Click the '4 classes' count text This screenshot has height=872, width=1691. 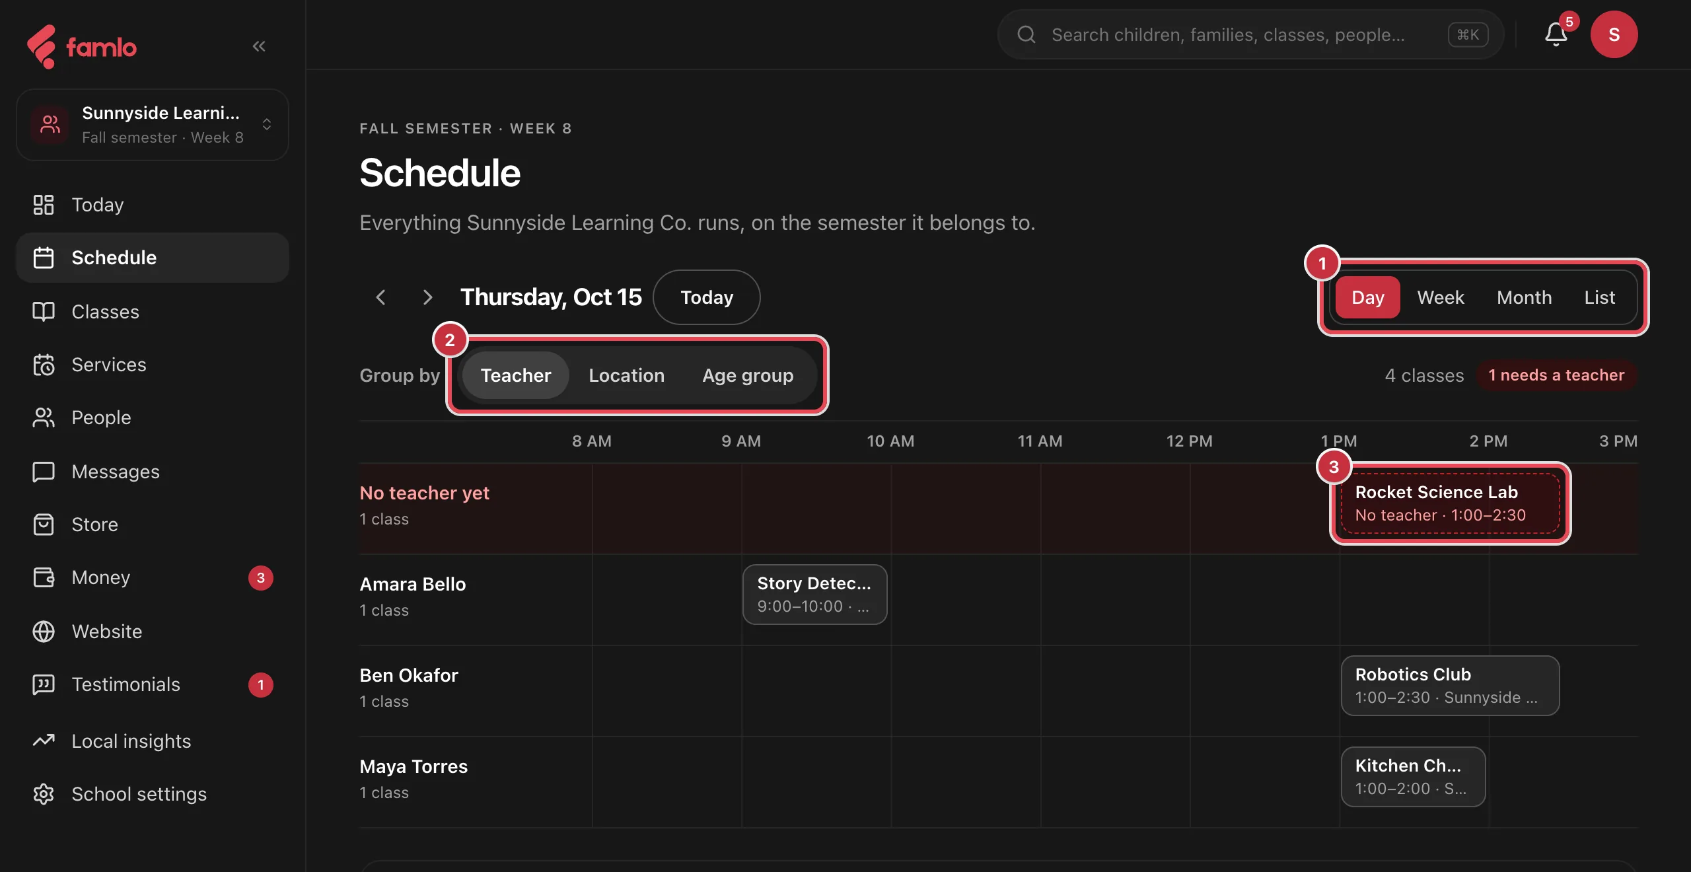coord(1424,375)
